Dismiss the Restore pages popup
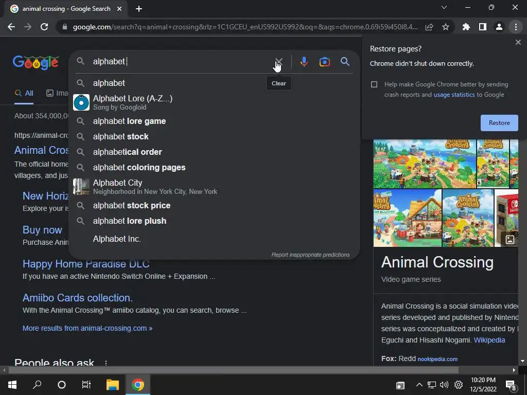 tap(518, 42)
